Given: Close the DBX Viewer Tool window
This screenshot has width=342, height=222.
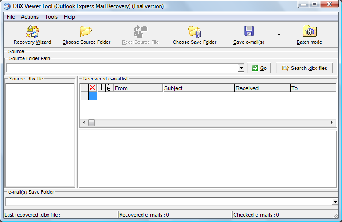Looking at the screenshot, I should (329, 4).
